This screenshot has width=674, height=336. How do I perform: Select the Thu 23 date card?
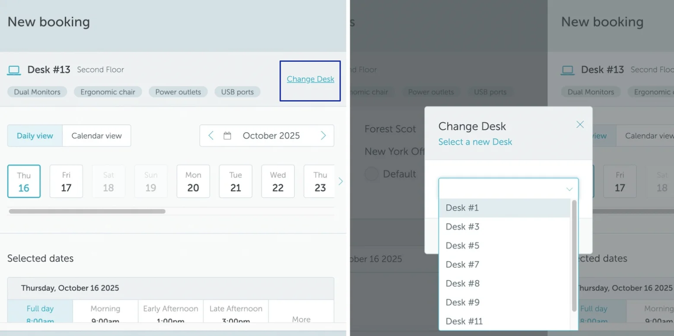click(320, 181)
